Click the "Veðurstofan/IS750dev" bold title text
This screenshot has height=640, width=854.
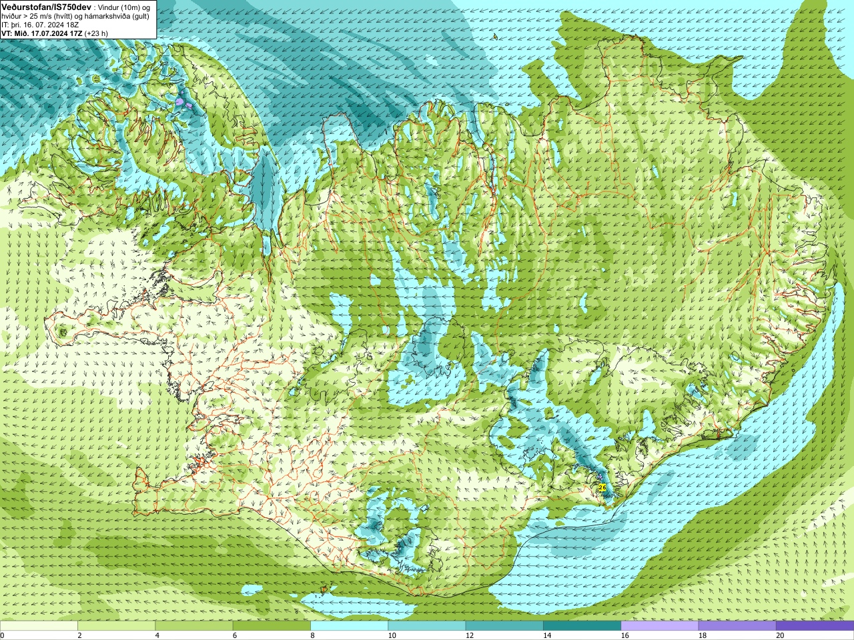(x=46, y=6)
